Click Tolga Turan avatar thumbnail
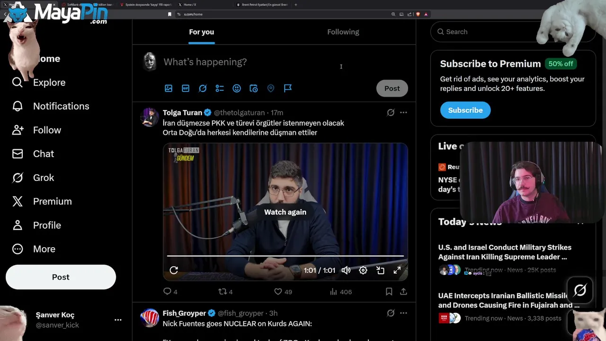This screenshot has height=341, width=606. 150,117
